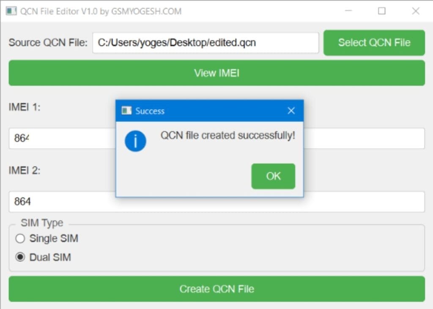Click inside the Source QCN File path field
Screen dimensions: 433x309
(206, 42)
